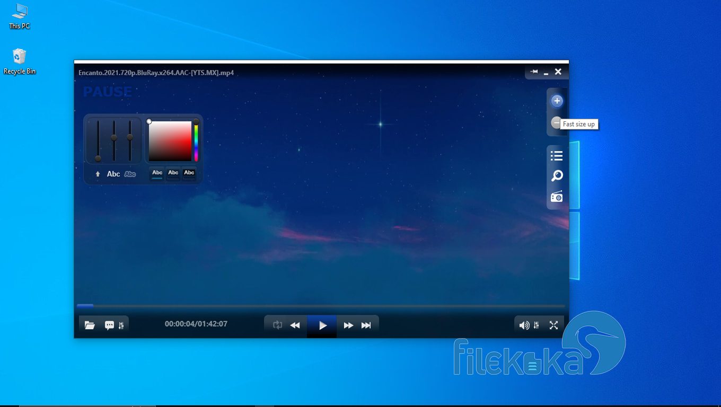The height and width of the screenshot is (407, 721).
Task: Open audio equalizer sliders icon
Action: (537, 325)
